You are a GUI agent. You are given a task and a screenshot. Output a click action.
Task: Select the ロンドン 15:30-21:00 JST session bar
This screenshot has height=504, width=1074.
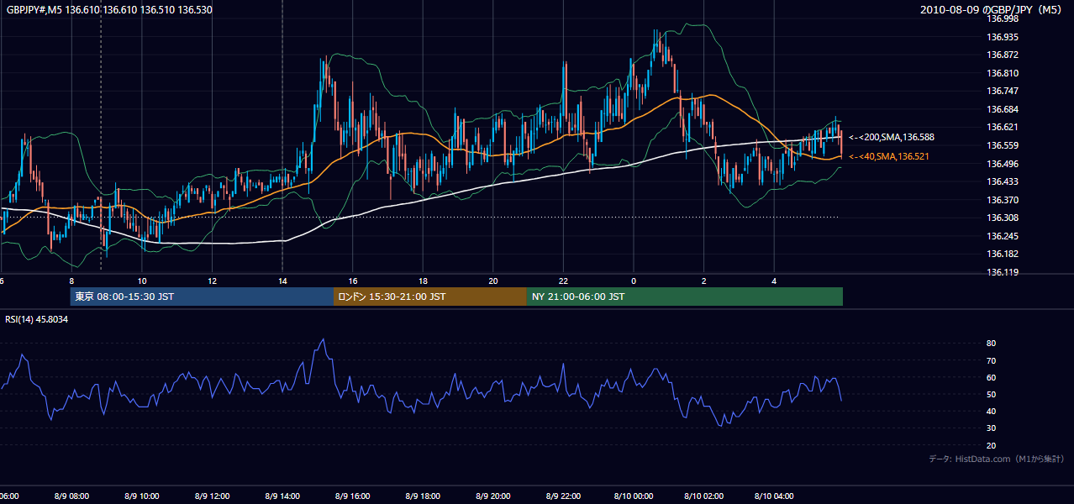pos(430,297)
